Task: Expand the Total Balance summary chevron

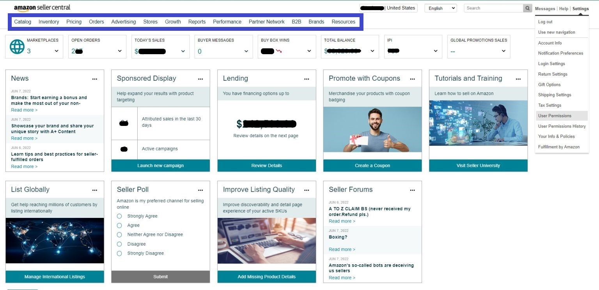Action: pos(372,51)
